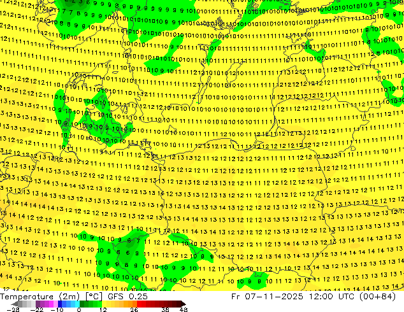Image resolution: width=404 pixels, height=312 pixels.
Task: Click the gray section of the color scale
Action: [27, 304]
